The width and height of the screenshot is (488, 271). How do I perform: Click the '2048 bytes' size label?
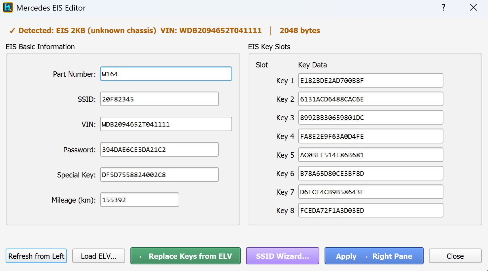click(300, 30)
